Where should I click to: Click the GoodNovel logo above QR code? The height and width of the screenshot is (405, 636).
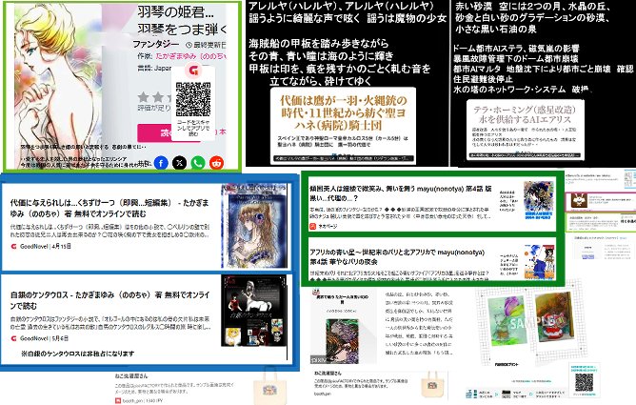coord(193,71)
